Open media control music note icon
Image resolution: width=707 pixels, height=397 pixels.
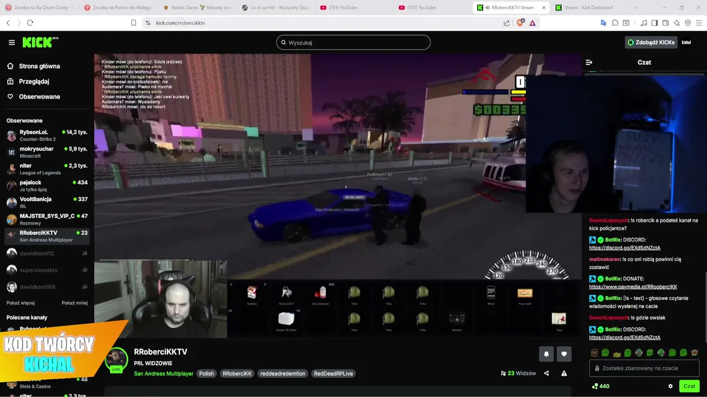[x=643, y=23]
